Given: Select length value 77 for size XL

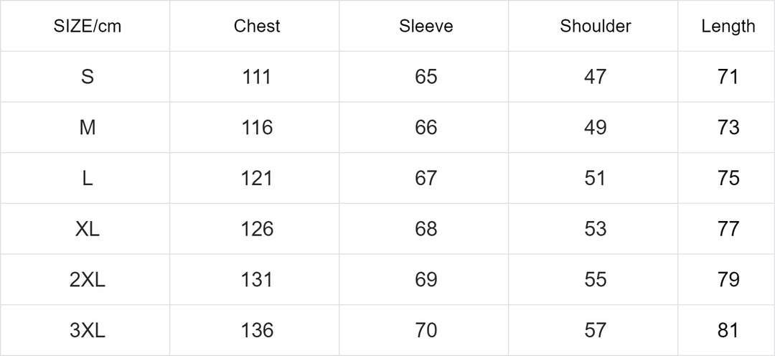Looking at the screenshot, I should (x=728, y=229).
